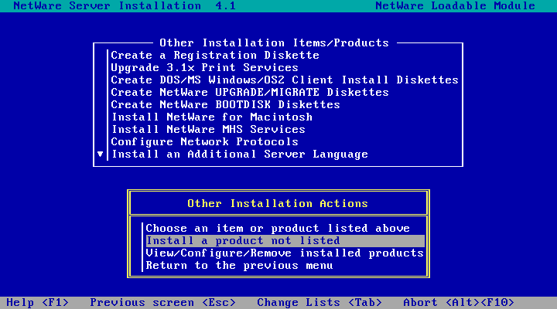Select Install a product not listed
This screenshot has width=557, height=309.
click(285, 241)
